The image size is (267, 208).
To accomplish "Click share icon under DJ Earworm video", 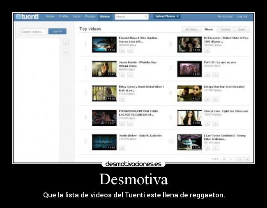I will pyautogui.click(x=207, y=50).
